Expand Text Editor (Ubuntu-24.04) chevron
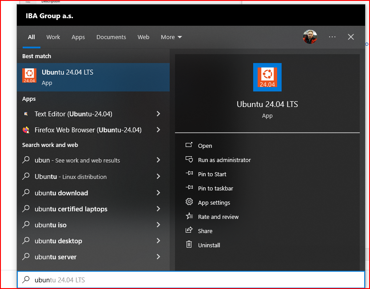 pyautogui.click(x=158, y=114)
